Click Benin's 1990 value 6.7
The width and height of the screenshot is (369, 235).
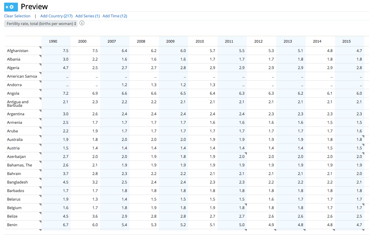[66, 225]
